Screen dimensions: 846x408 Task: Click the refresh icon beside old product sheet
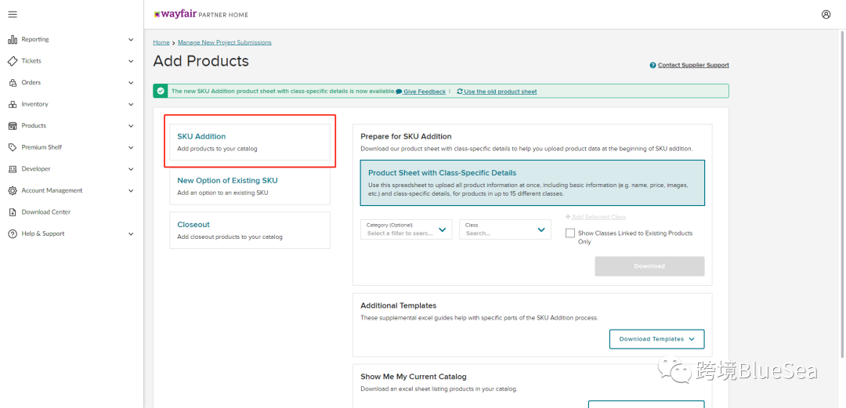460,92
